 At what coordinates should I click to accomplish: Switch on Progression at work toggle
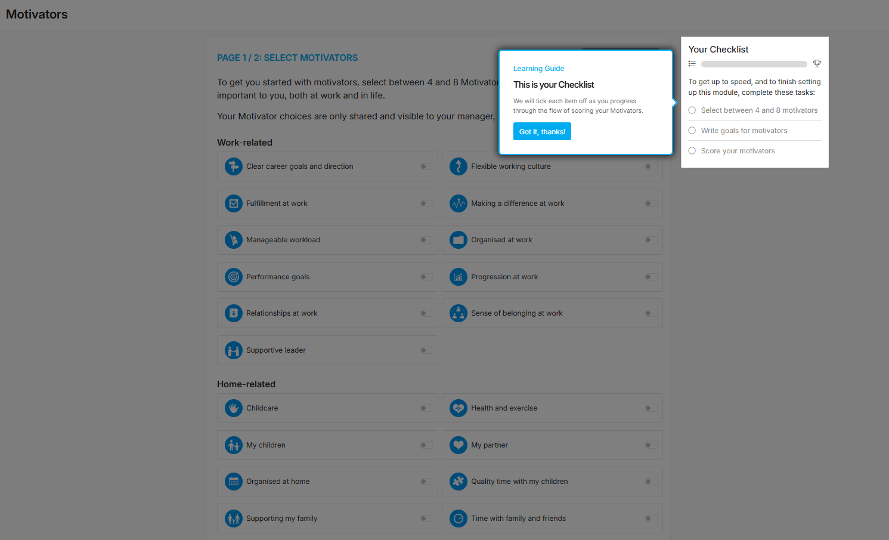[x=652, y=277]
